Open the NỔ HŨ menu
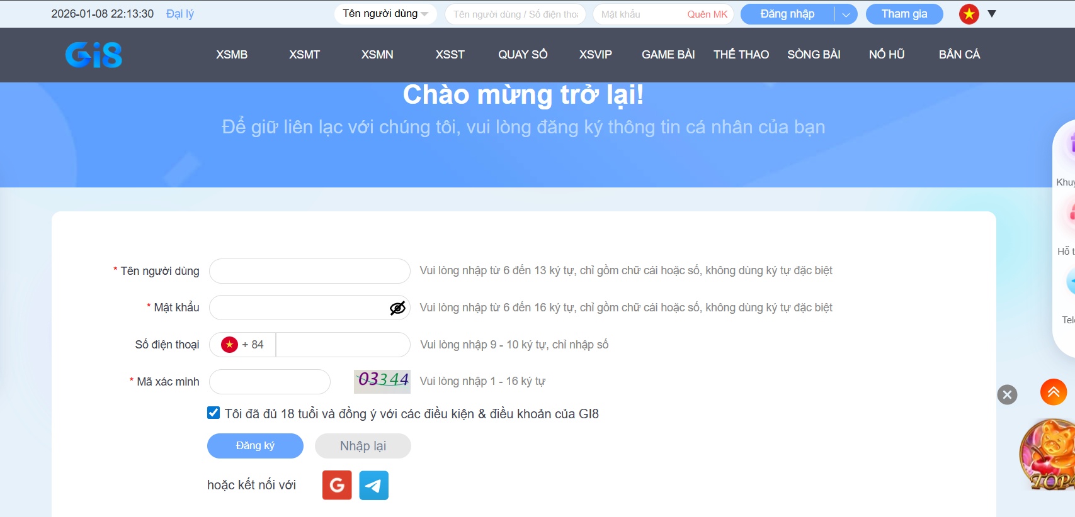Screen dimensions: 1075x517 click(x=887, y=55)
